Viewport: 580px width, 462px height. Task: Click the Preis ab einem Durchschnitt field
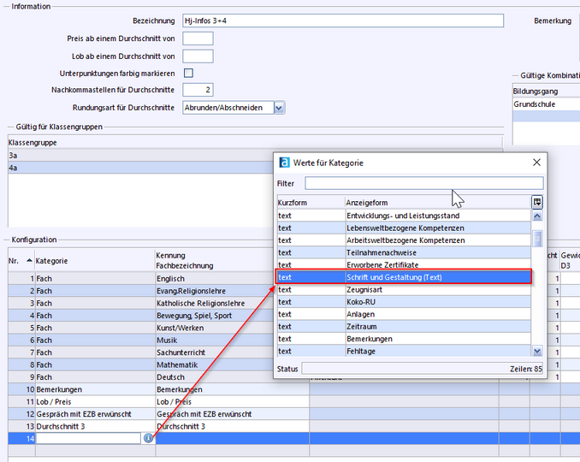tap(198, 38)
